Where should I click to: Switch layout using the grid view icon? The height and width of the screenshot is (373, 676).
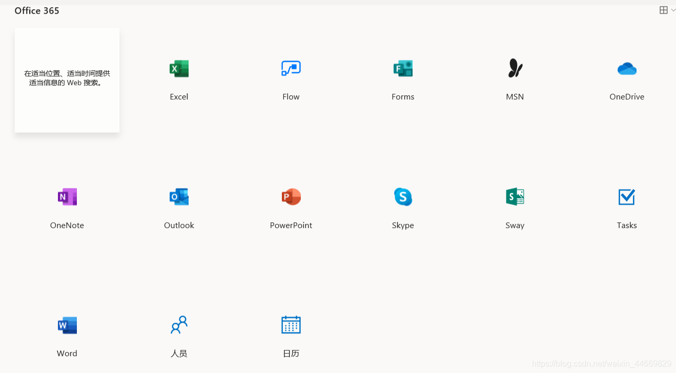pyautogui.click(x=664, y=10)
